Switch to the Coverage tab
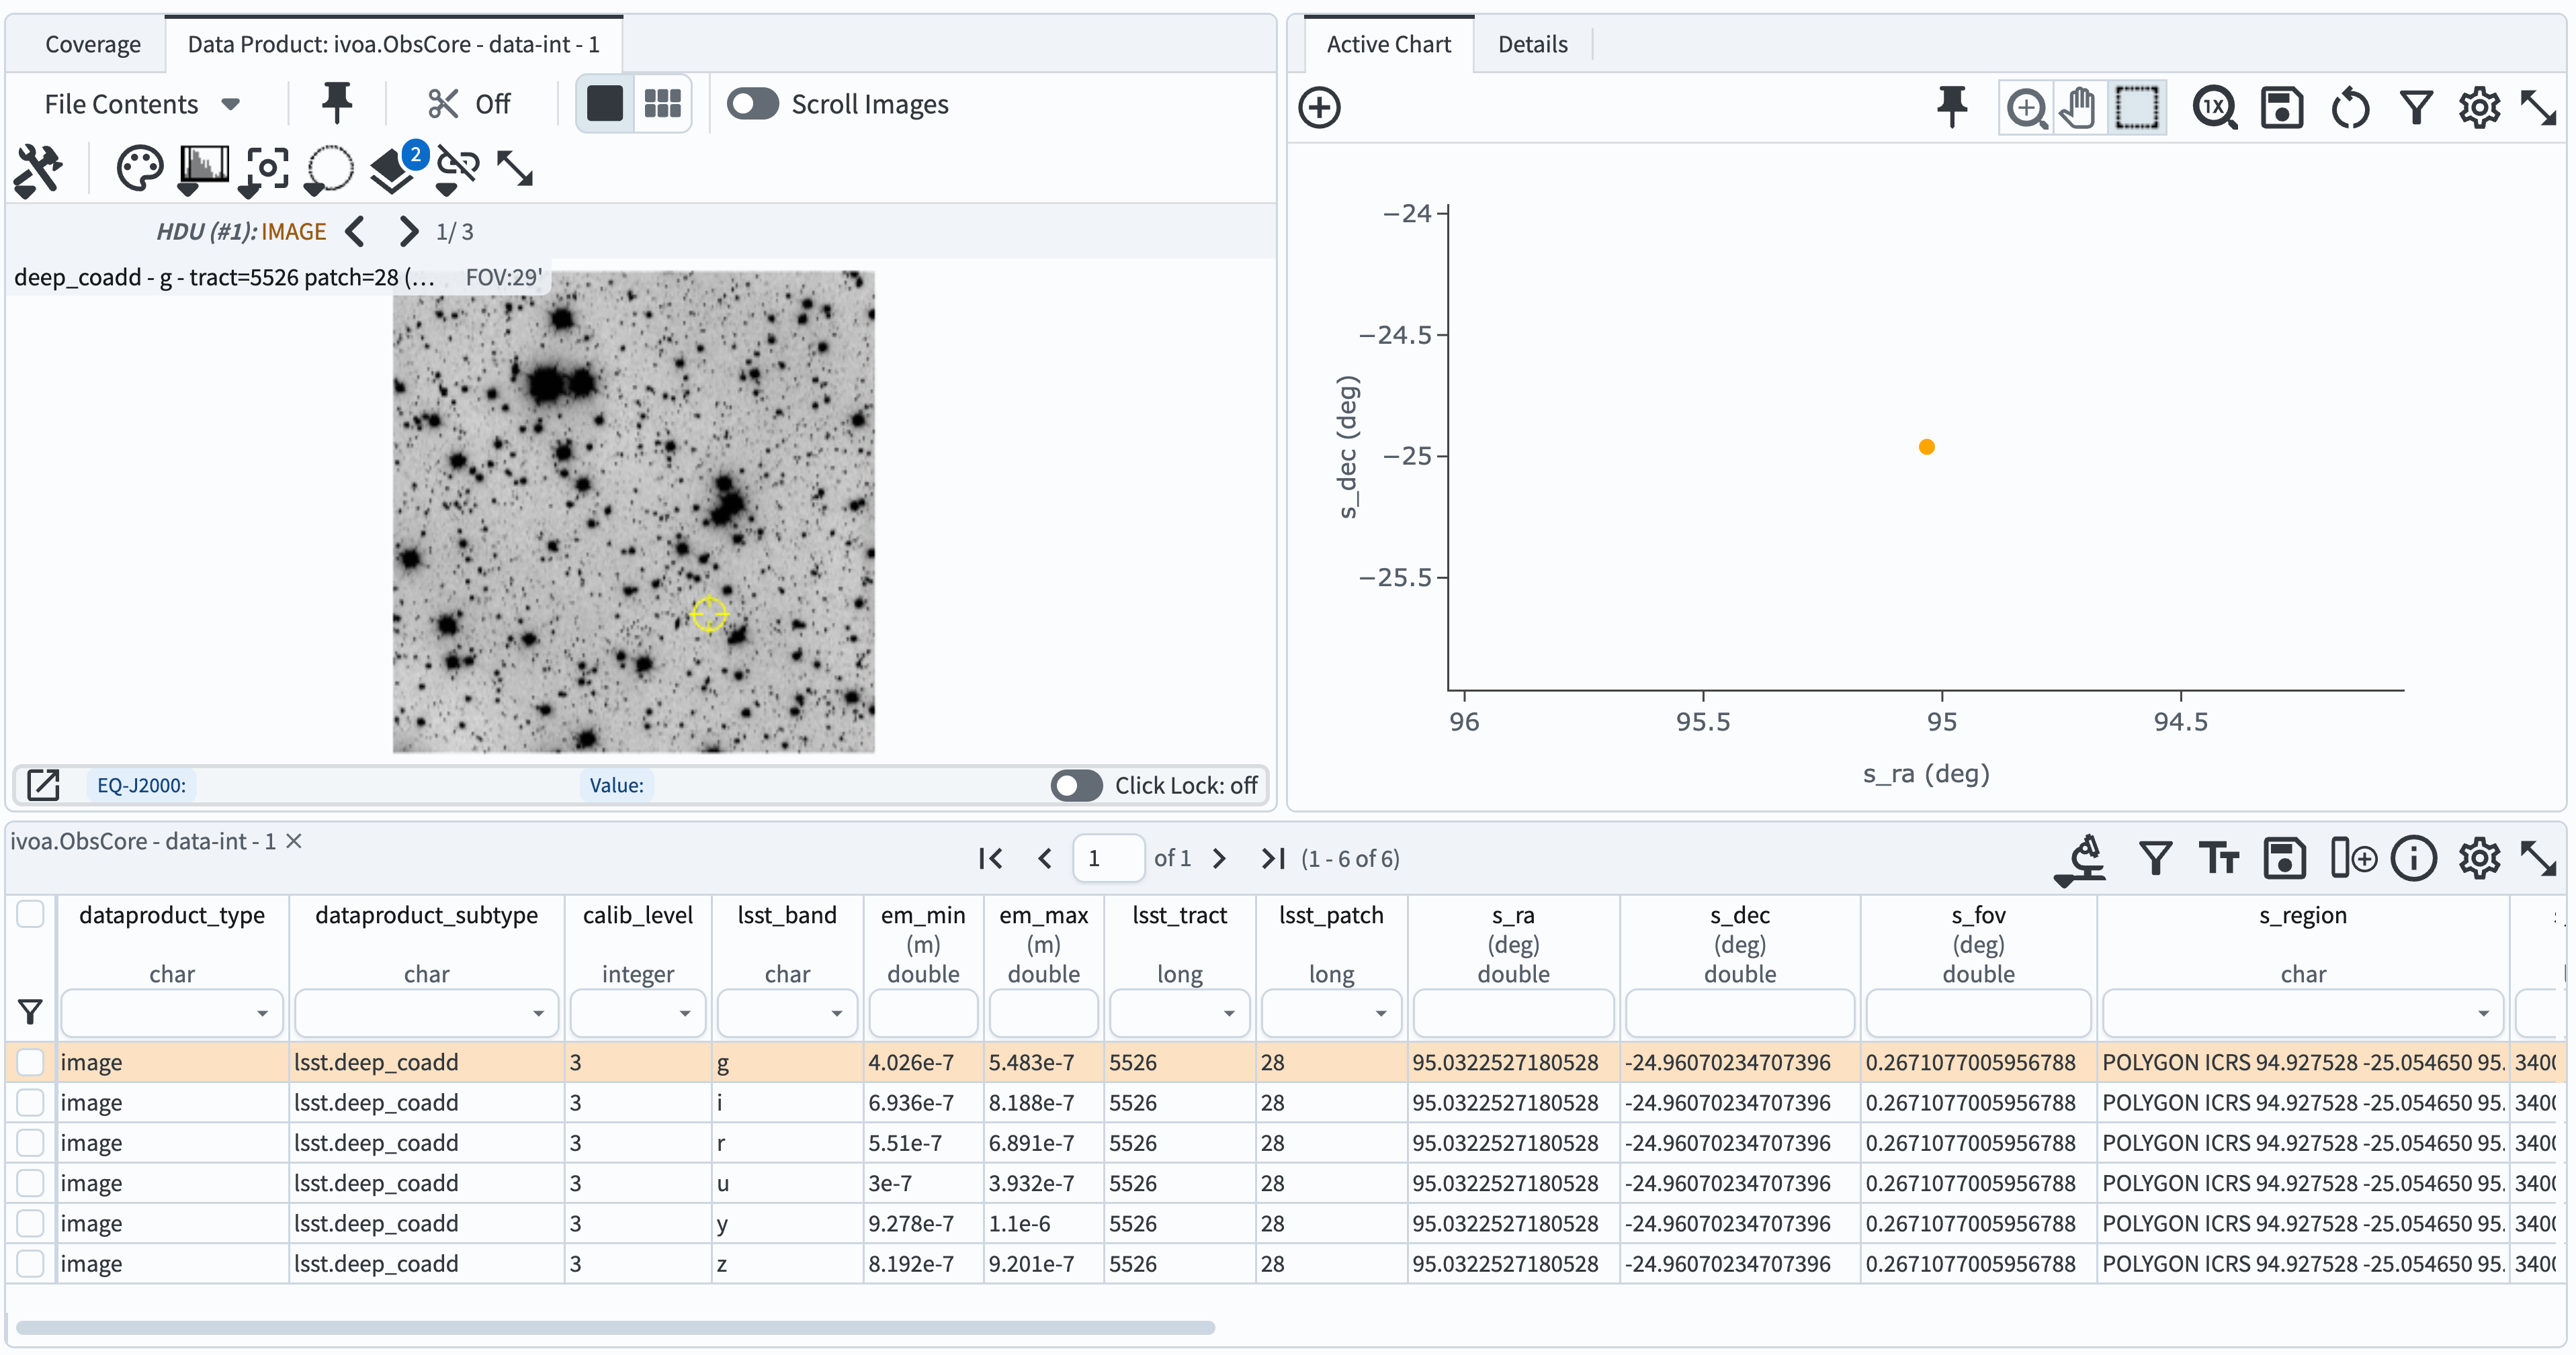The height and width of the screenshot is (1355, 2576). 92,44
